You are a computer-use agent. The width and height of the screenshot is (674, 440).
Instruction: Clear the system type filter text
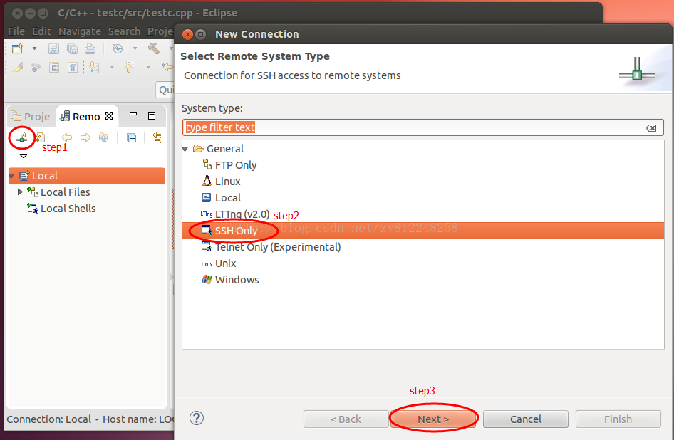tap(651, 128)
